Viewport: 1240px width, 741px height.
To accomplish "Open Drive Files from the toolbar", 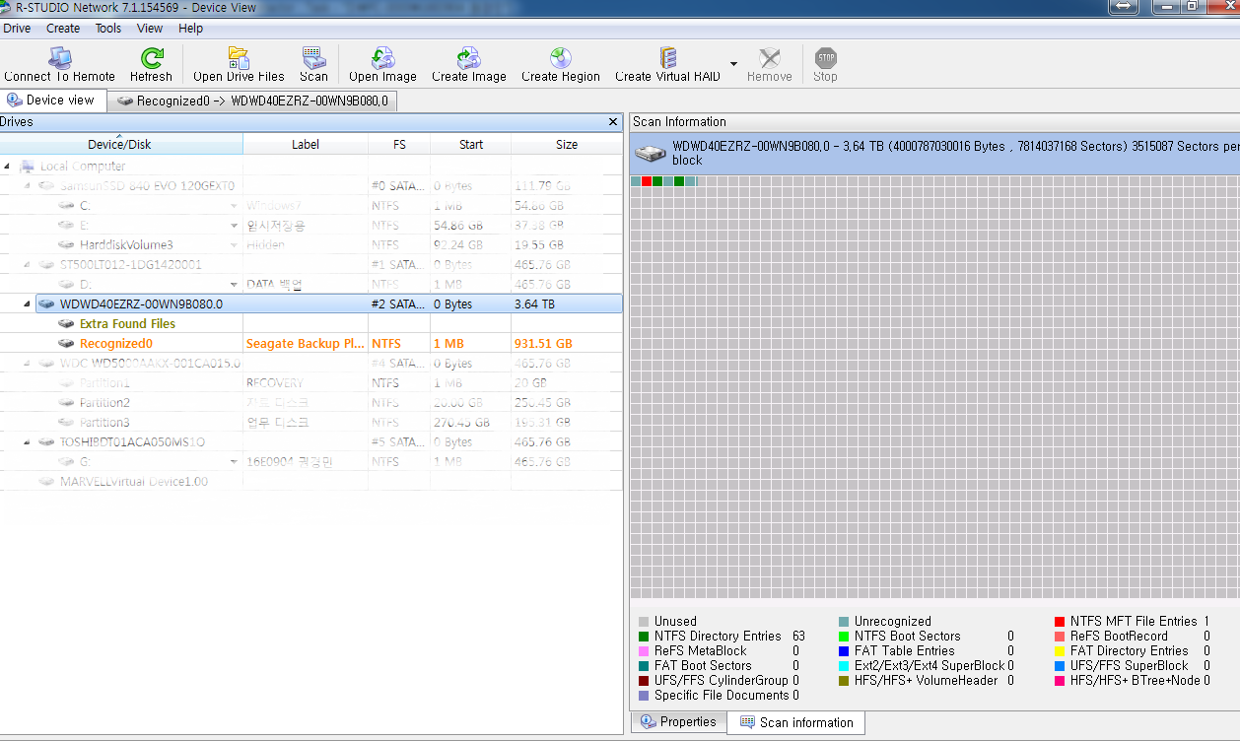I will coord(239,58).
